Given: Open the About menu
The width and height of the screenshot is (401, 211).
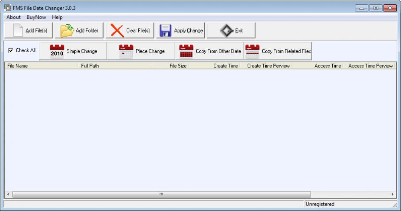Looking at the screenshot, I should [x=13, y=17].
